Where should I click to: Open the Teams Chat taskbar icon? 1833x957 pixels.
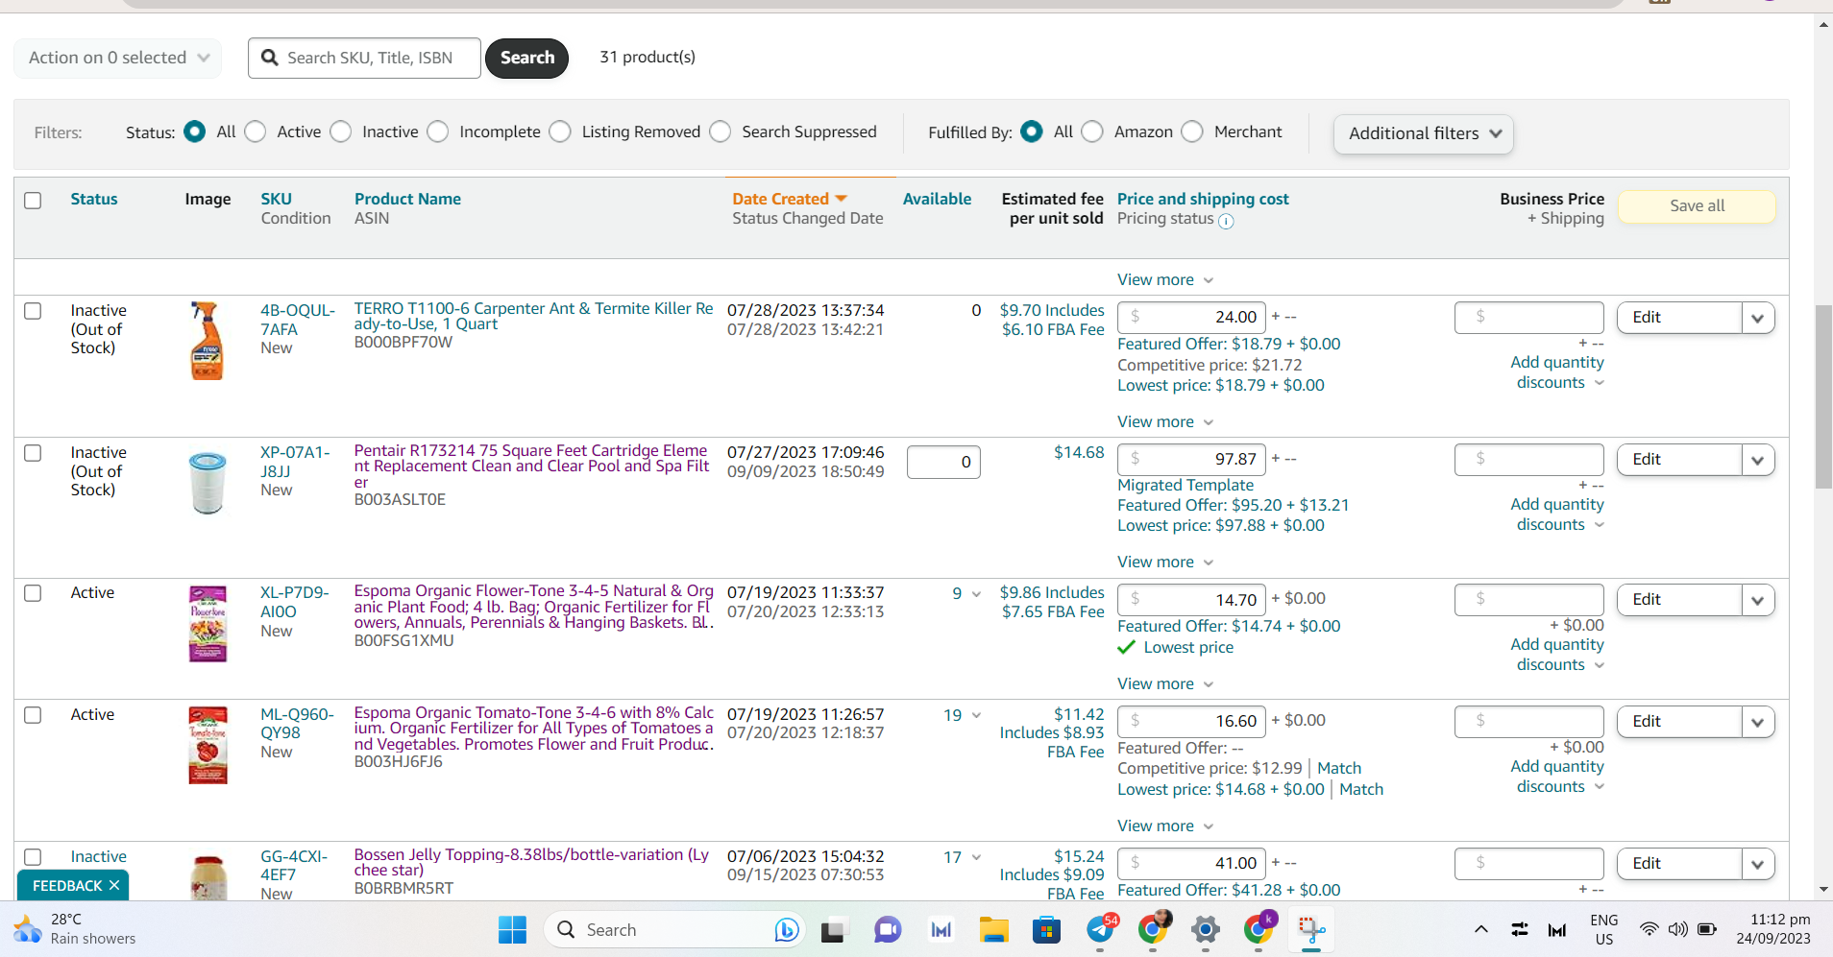pos(888,929)
